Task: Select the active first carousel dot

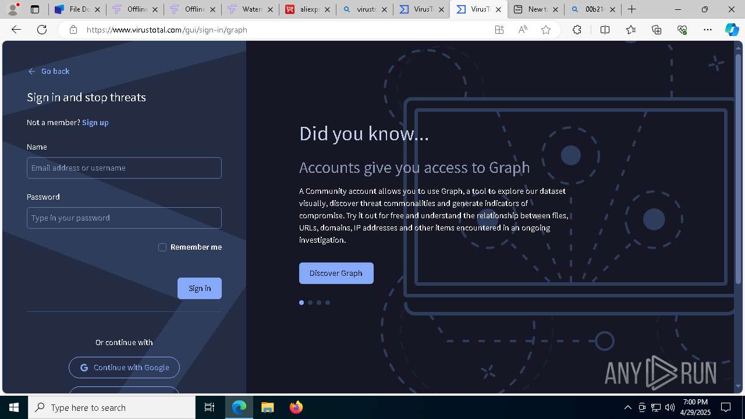Action: pos(301,303)
